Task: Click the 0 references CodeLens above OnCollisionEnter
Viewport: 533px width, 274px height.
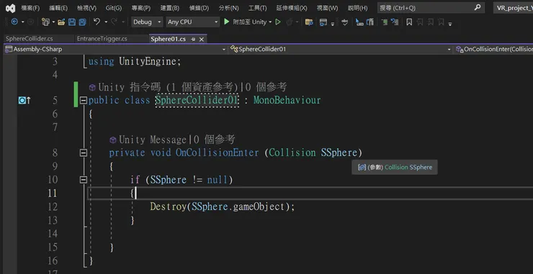Action: tap(214, 140)
